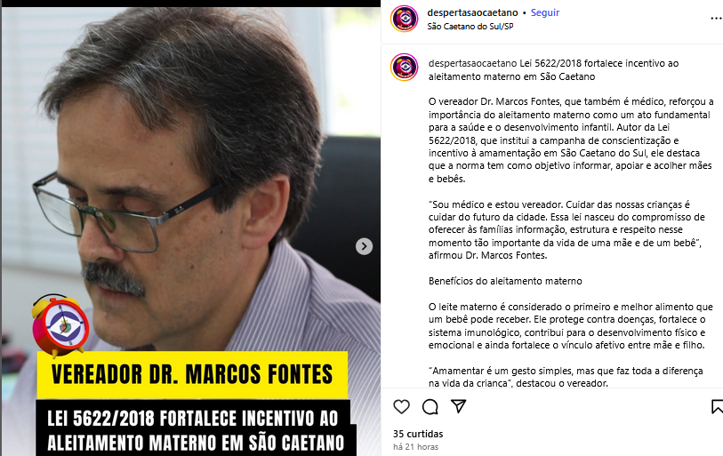The image size is (723, 456).
Task: Click the post photo of the man
Action: 191,184
